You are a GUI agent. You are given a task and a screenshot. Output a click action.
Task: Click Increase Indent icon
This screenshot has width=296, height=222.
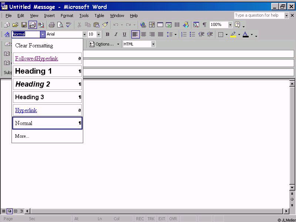(x=210, y=34)
